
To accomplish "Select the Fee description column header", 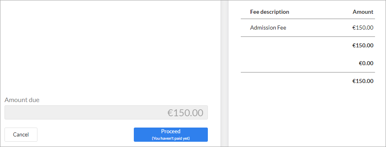I will tap(270, 12).
